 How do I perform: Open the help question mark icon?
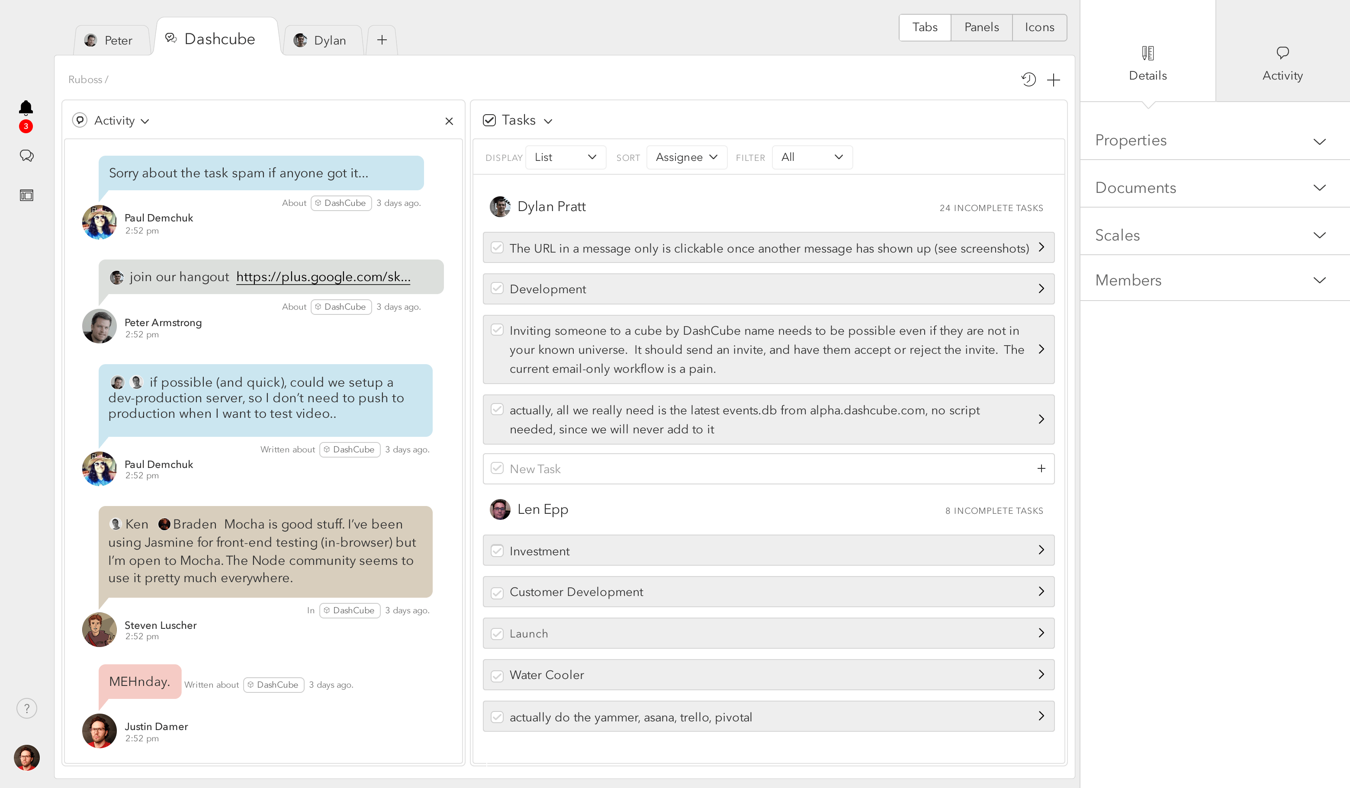[x=26, y=708]
